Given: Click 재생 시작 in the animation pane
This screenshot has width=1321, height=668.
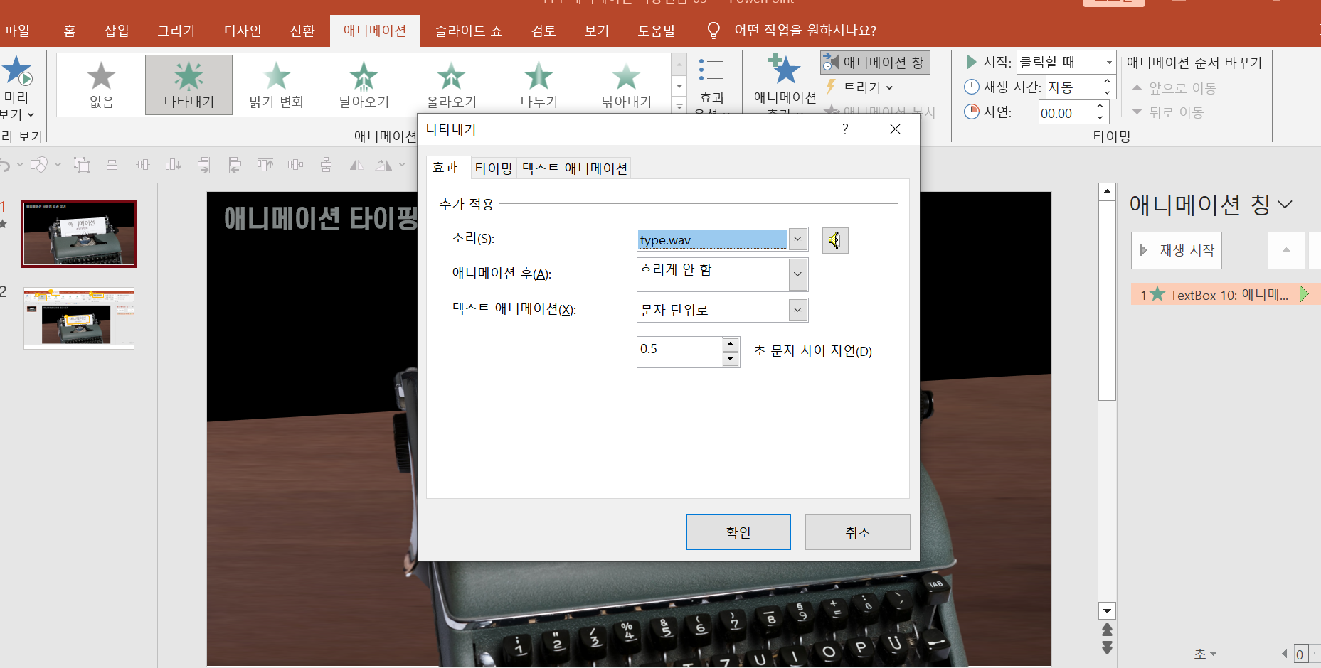Looking at the screenshot, I should click(x=1175, y=250).
